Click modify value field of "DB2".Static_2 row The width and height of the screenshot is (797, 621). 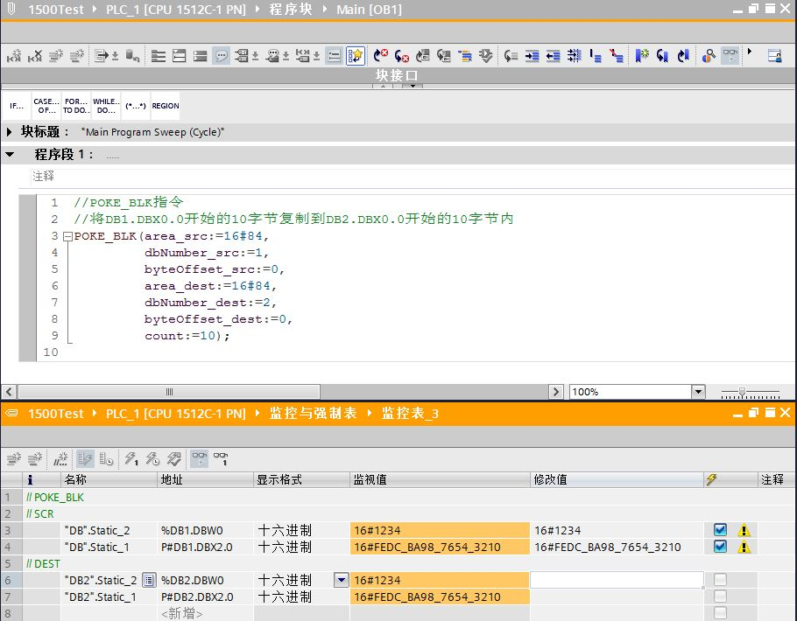point(617,580)
